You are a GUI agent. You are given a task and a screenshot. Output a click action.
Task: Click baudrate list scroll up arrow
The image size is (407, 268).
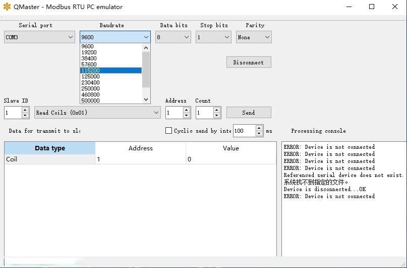coord(146,48)
